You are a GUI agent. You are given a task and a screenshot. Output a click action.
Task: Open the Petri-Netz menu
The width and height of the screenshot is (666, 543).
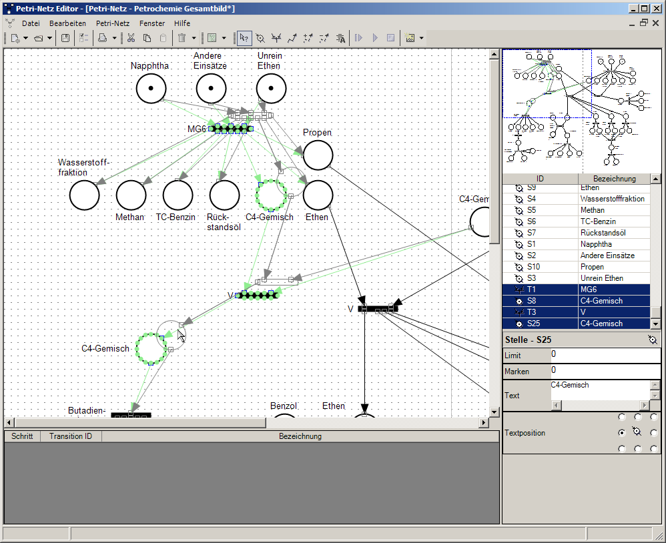[x=113, y=23]
